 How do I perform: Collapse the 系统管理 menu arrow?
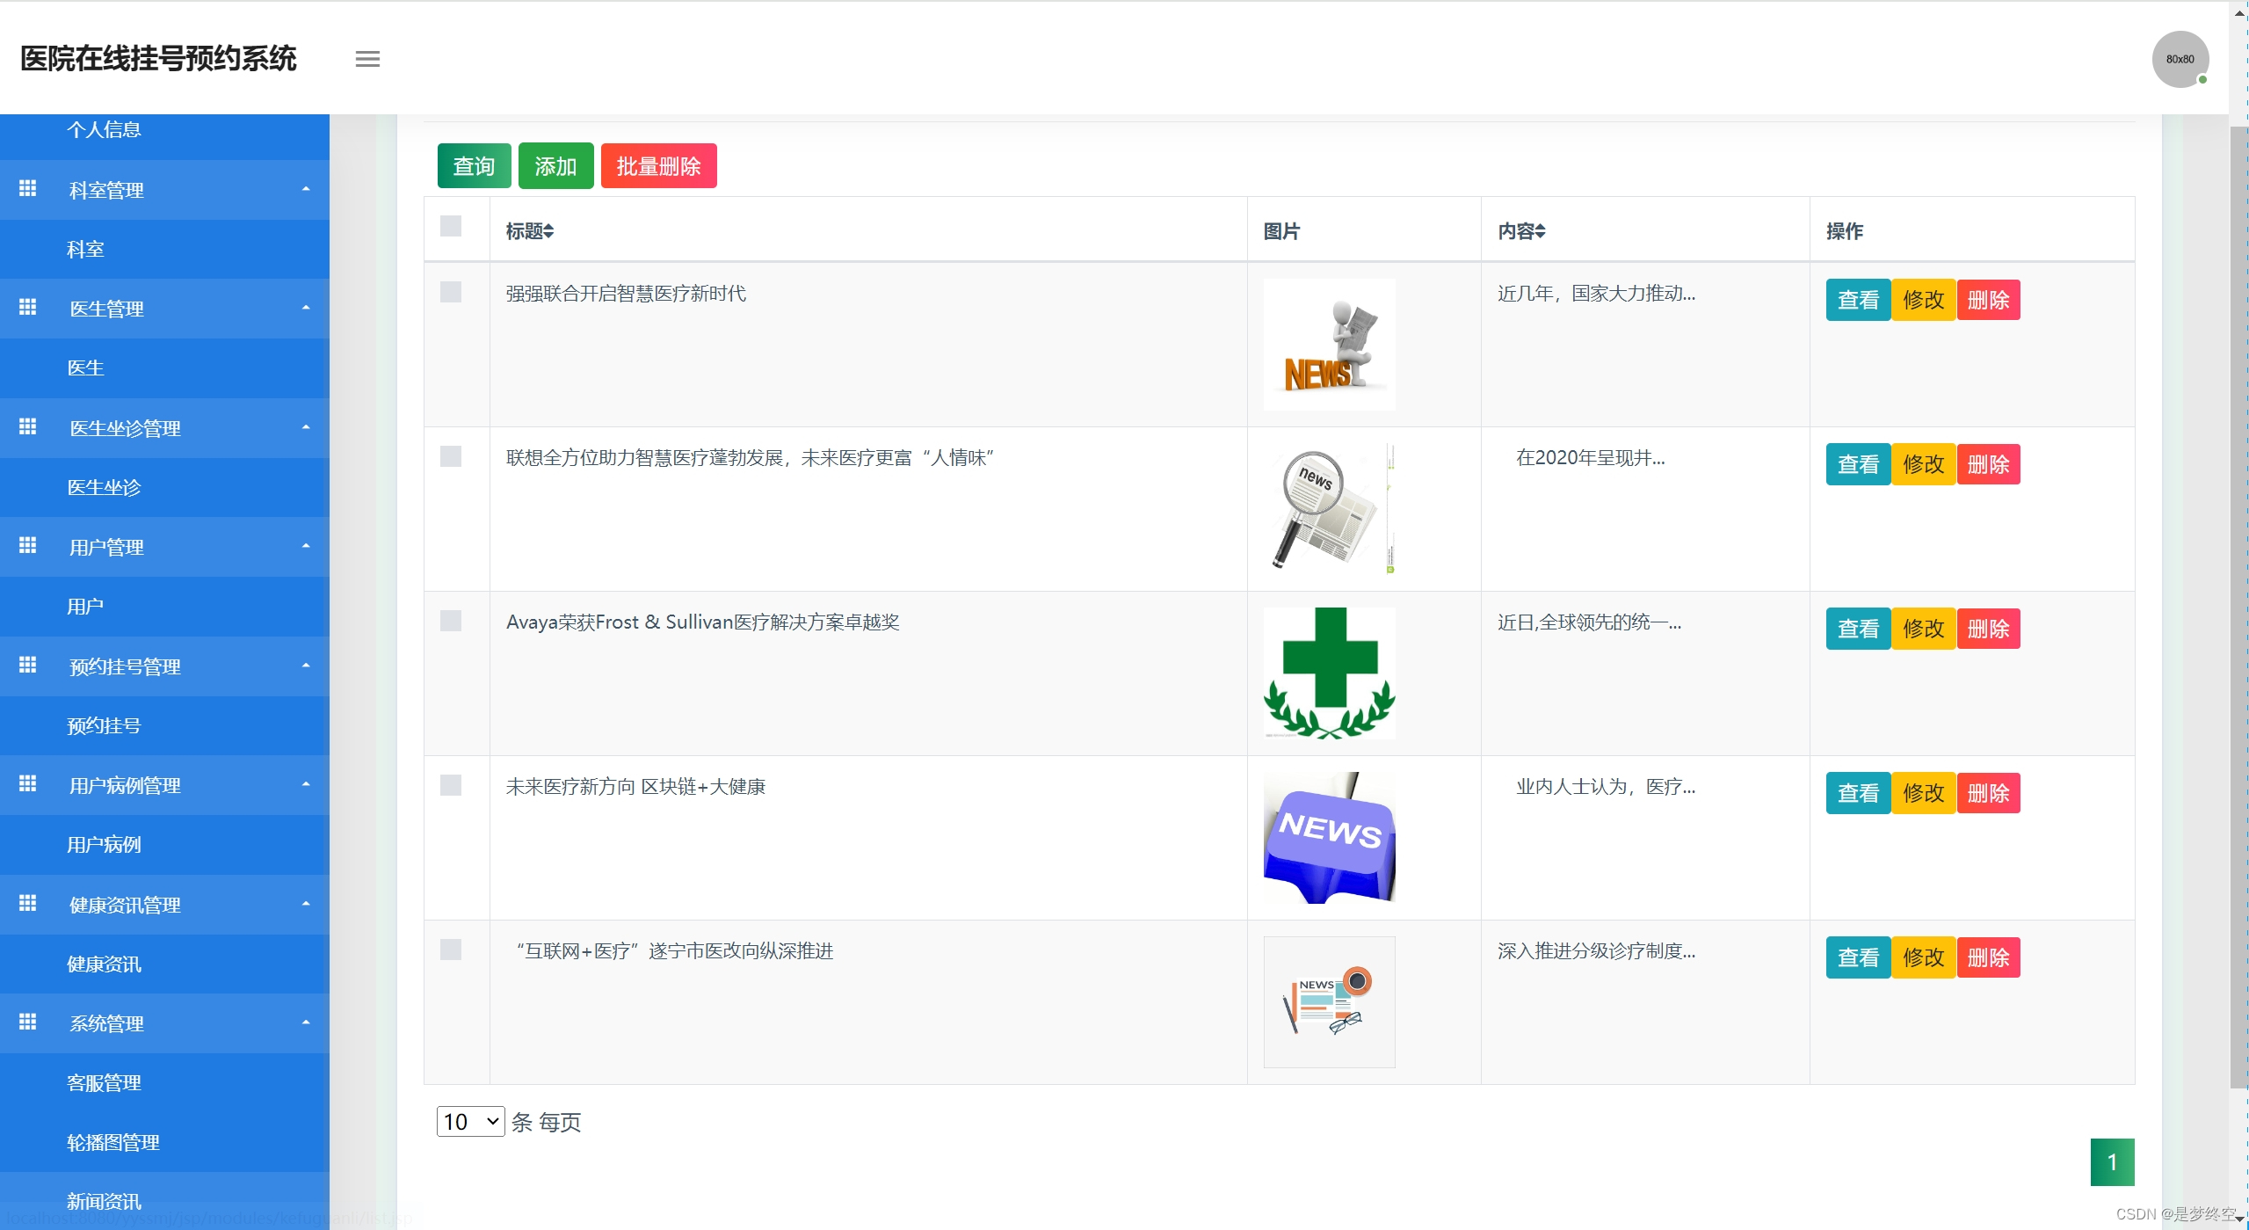point(306,1023)
